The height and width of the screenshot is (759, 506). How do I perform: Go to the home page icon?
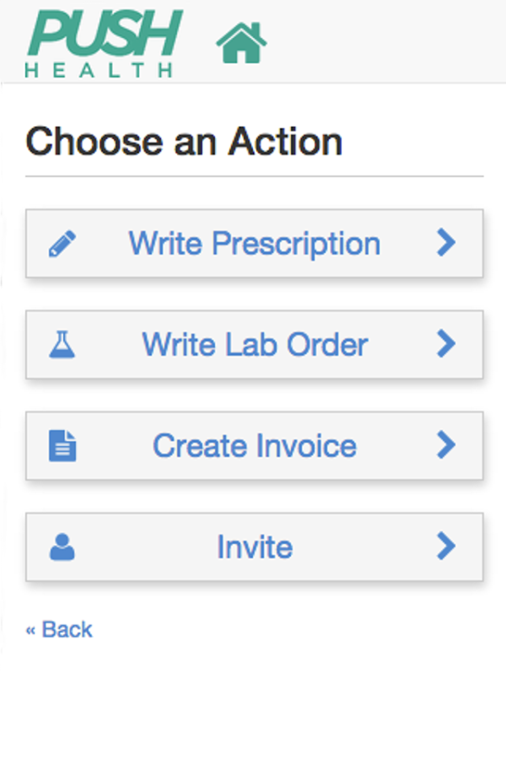click(x=241, y=43)
